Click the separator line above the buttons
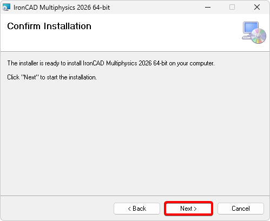The image size is (270, 221). [x=135, y=196]
